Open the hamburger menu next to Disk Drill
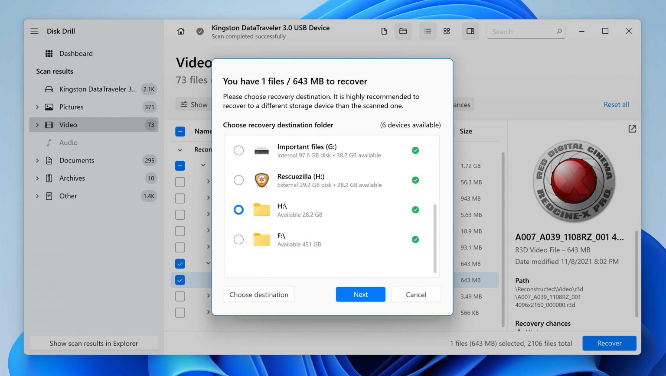 pyautogui.click(x=34, y=31)
